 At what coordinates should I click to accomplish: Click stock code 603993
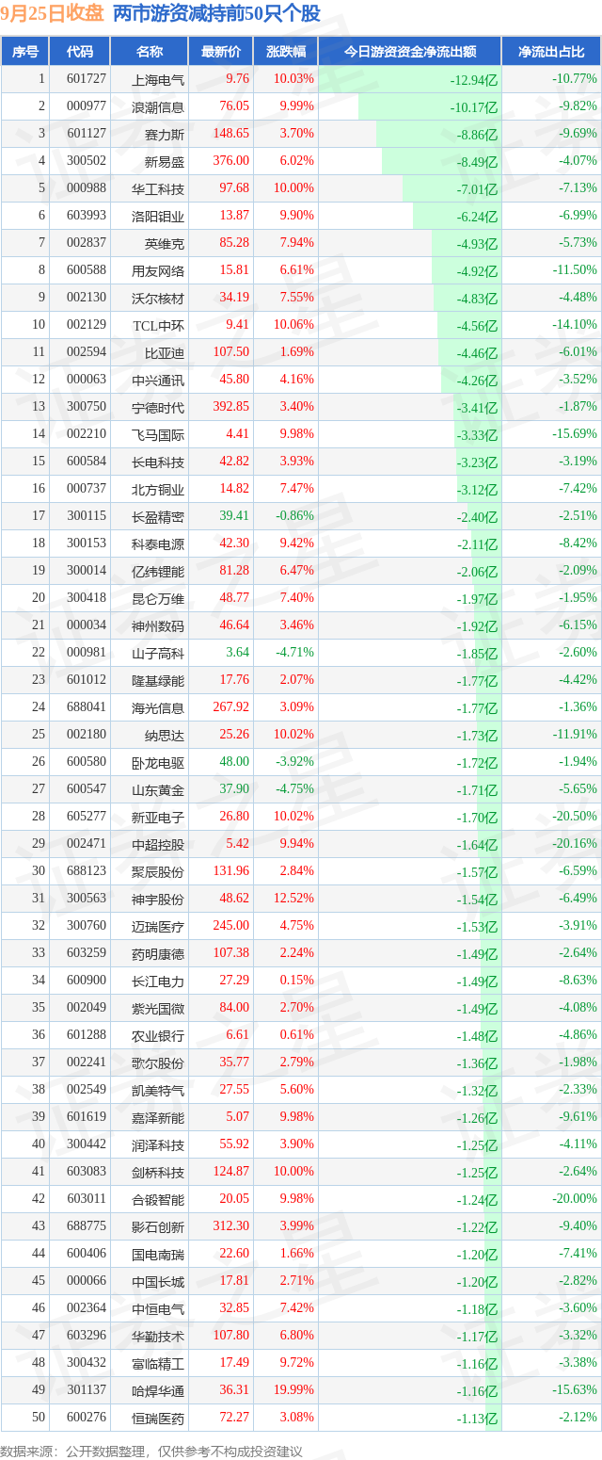pyautogui.click(x=87, y=216)
